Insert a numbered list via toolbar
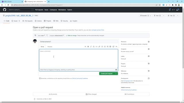This screenshot has width=184, height=103. click(x=105, y=47)
